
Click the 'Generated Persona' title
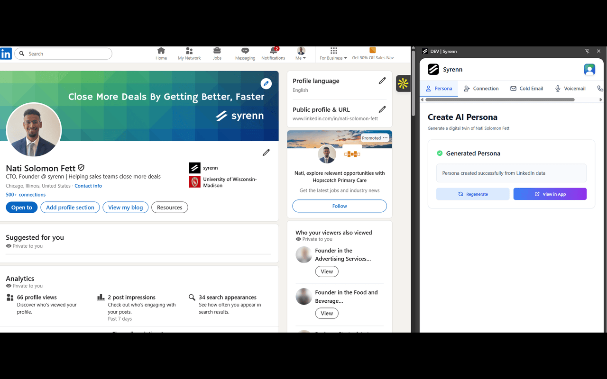point(473,153)
